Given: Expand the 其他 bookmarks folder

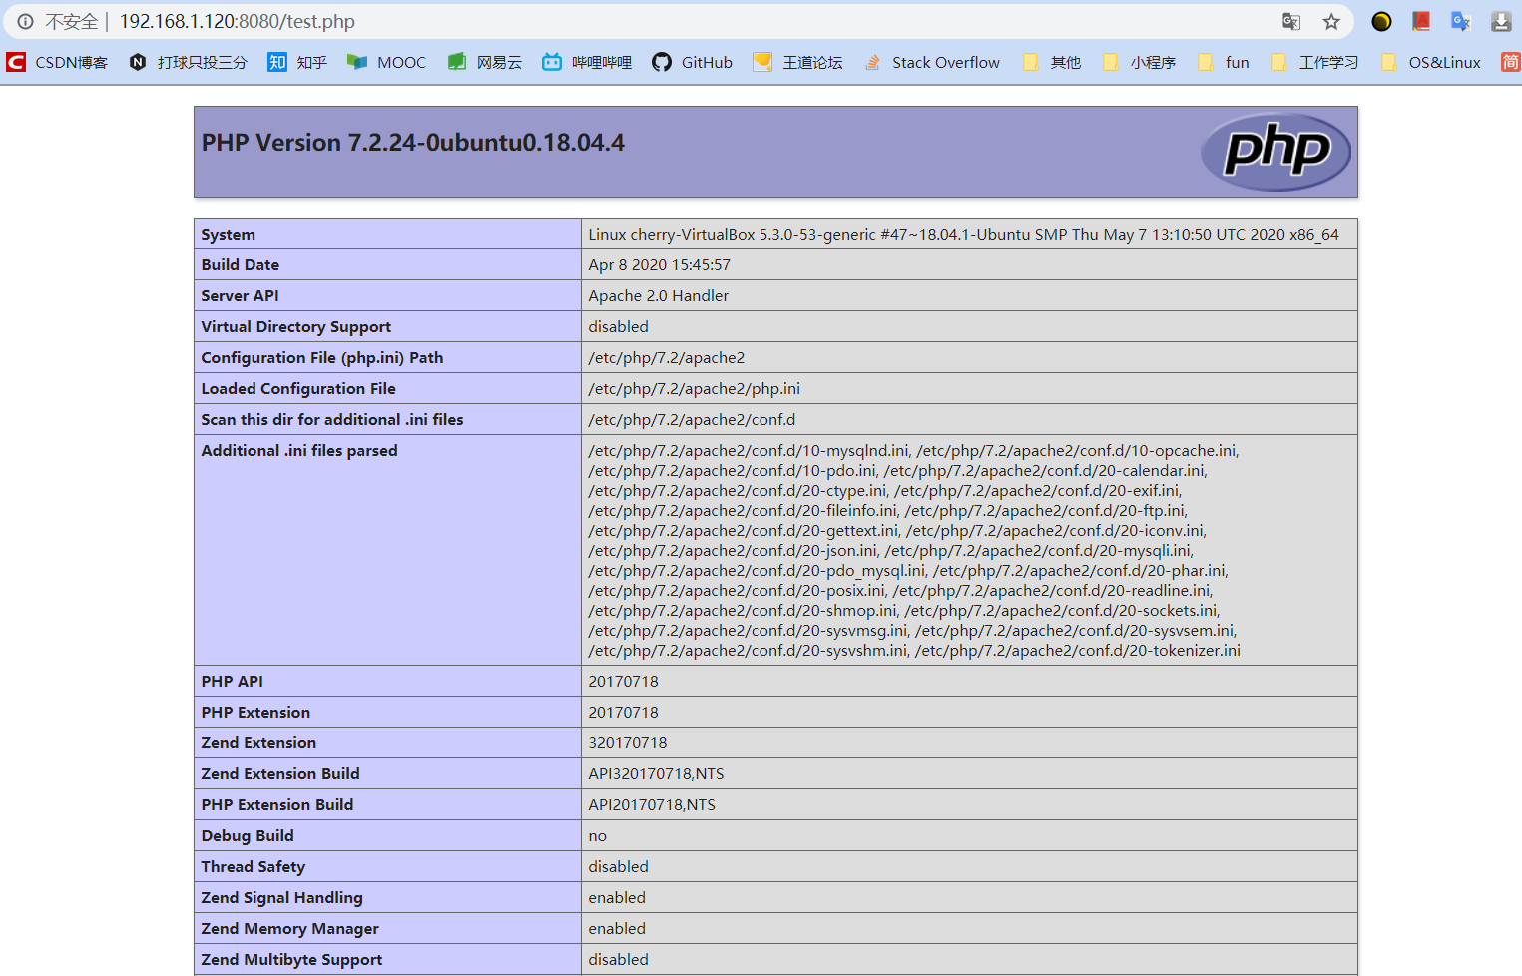Looking at the screenshot, I should 1052,62.
